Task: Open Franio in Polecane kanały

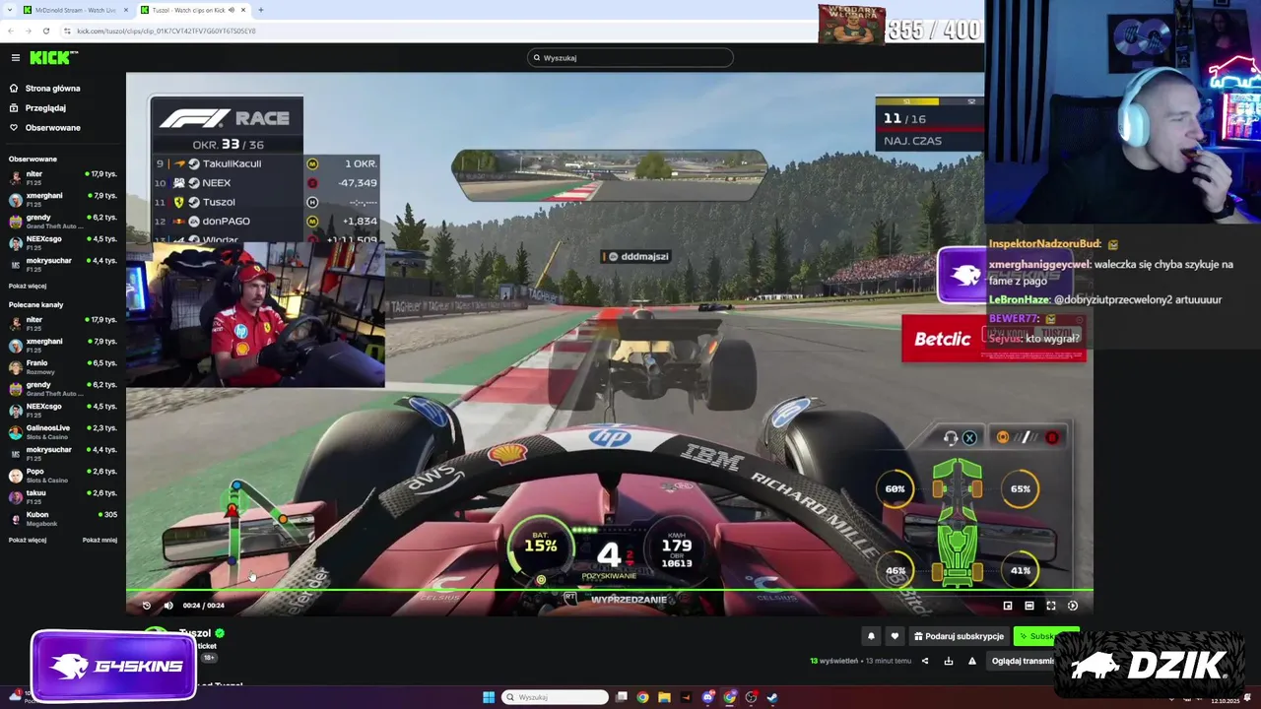Action: (63, 366)
